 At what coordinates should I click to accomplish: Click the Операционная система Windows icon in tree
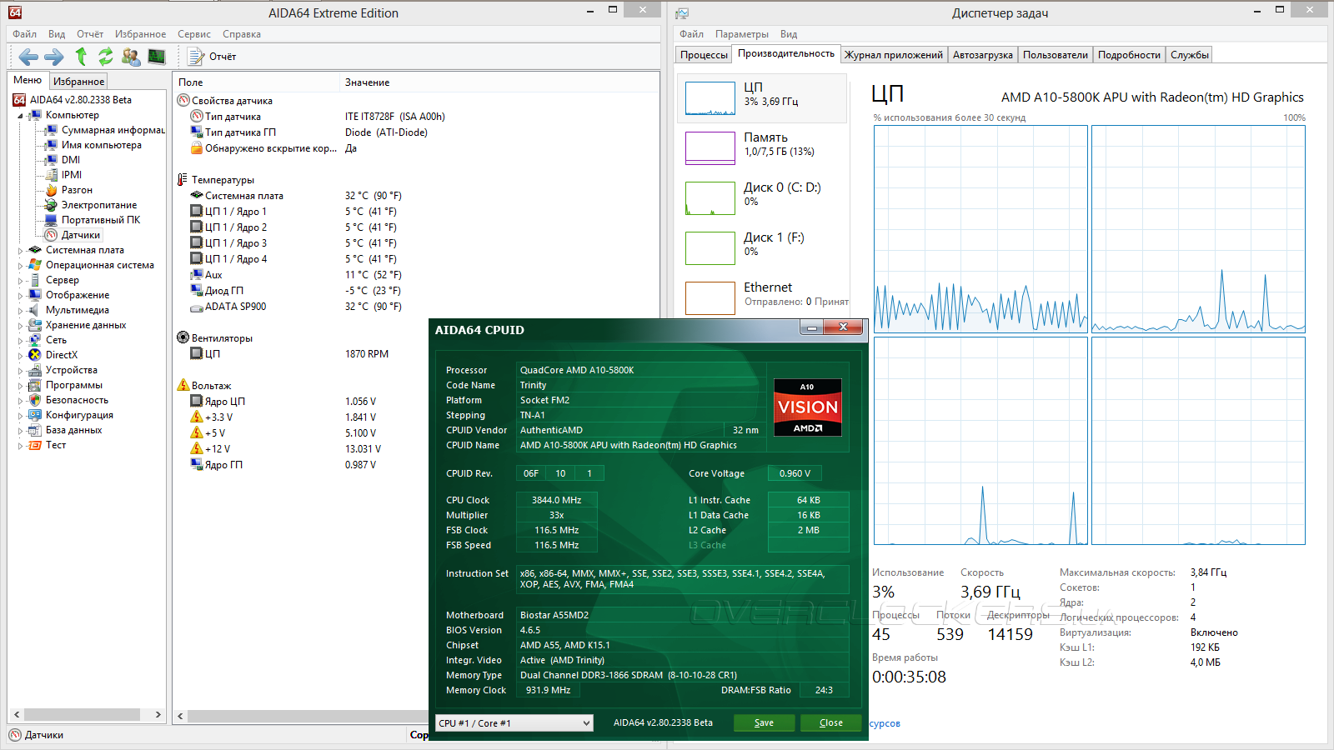click(x=35, y=265)
